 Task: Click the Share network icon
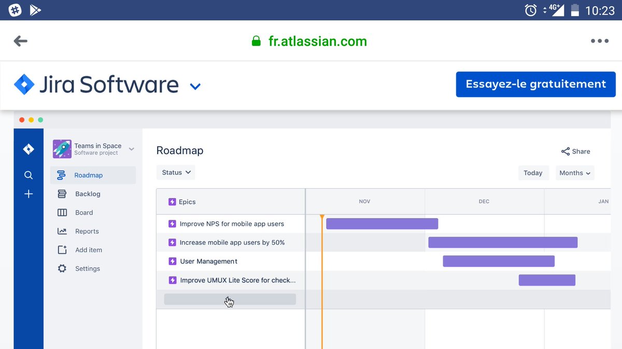pos(566,151)
